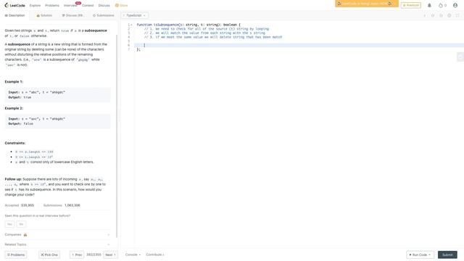Open the Interview nav item
Screen dimensions: 464x261
70,5
